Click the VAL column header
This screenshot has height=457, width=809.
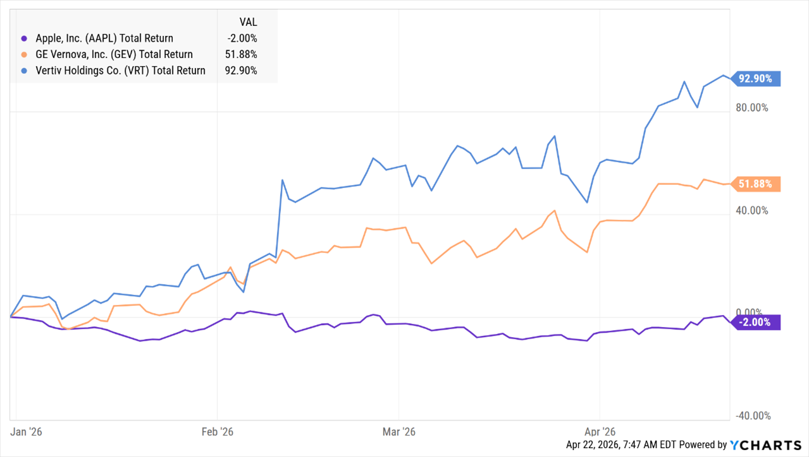click(248, 21)
